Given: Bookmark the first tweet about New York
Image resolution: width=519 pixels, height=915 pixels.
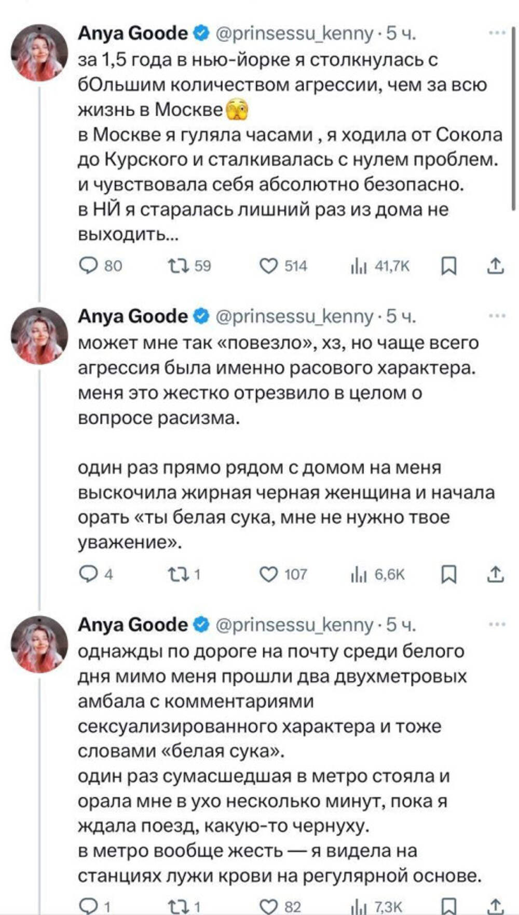Looking at the screenshot, I should (x=448, y=266).
